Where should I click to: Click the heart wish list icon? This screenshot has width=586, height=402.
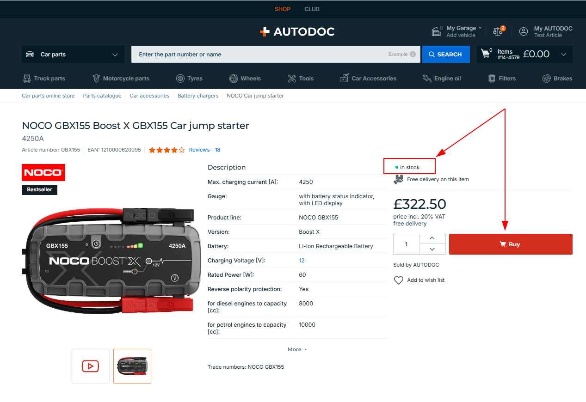399,280
